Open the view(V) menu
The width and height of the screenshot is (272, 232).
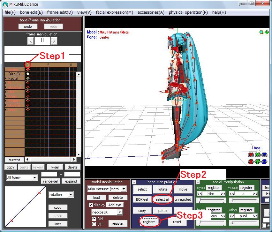(x=84, y=12)
